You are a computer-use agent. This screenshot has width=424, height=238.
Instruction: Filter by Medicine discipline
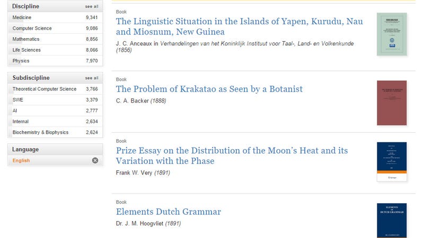(55, 17)
